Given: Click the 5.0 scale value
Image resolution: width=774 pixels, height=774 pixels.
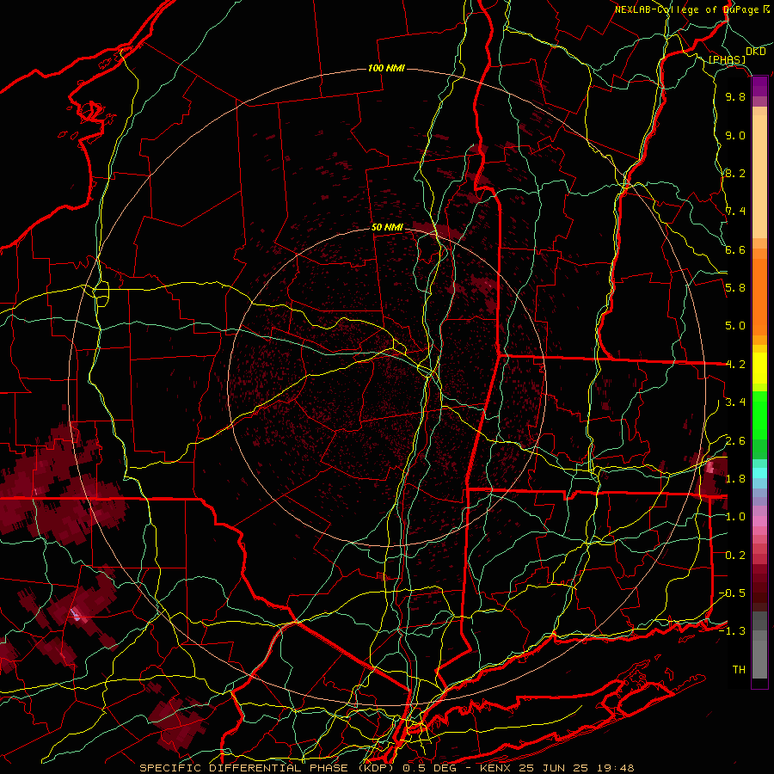Looking at the screenshot, I should 735,326.
